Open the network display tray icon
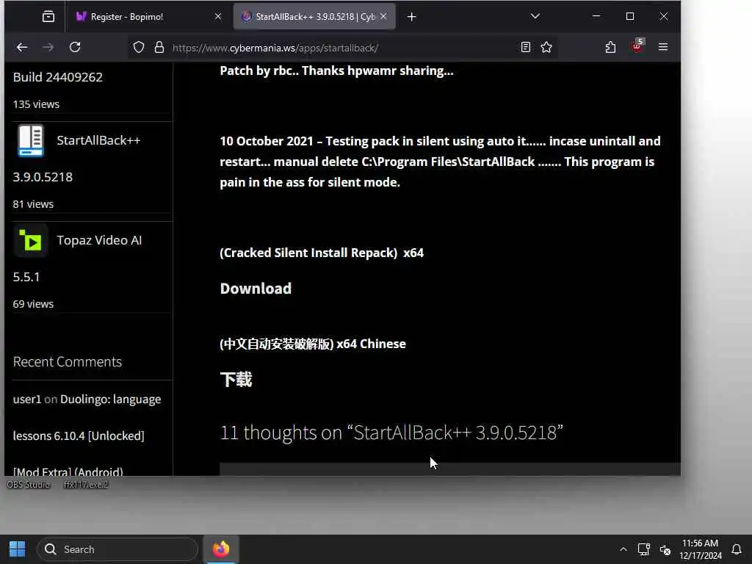Image resolution: width=752 pixels, height=564 pixels. (643, 549)
